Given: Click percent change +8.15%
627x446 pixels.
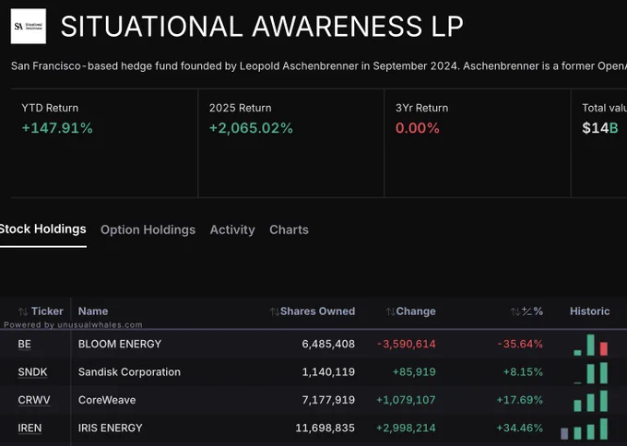Looking at the screenshot, I should click(523, 372).
